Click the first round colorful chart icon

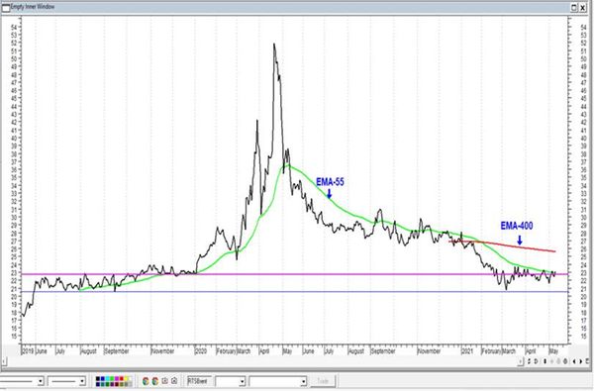tap(146, 381)
